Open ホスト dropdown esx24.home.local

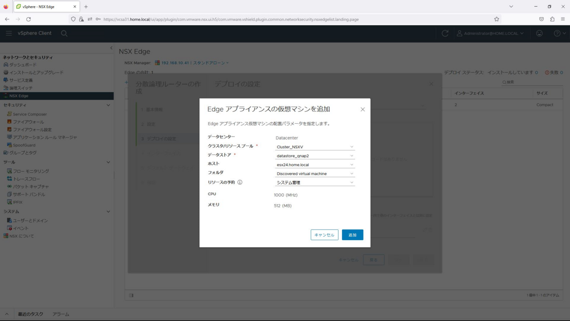[x=315, y=165]
